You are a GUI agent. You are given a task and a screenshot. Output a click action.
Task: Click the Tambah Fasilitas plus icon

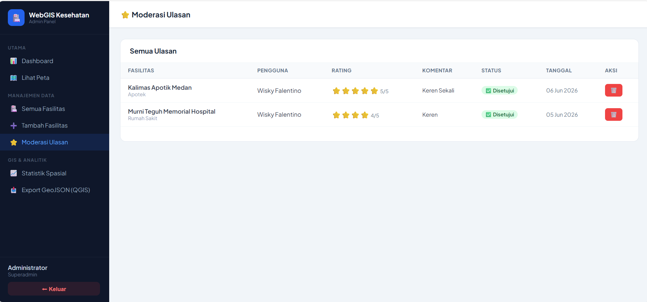coord(14,126)
